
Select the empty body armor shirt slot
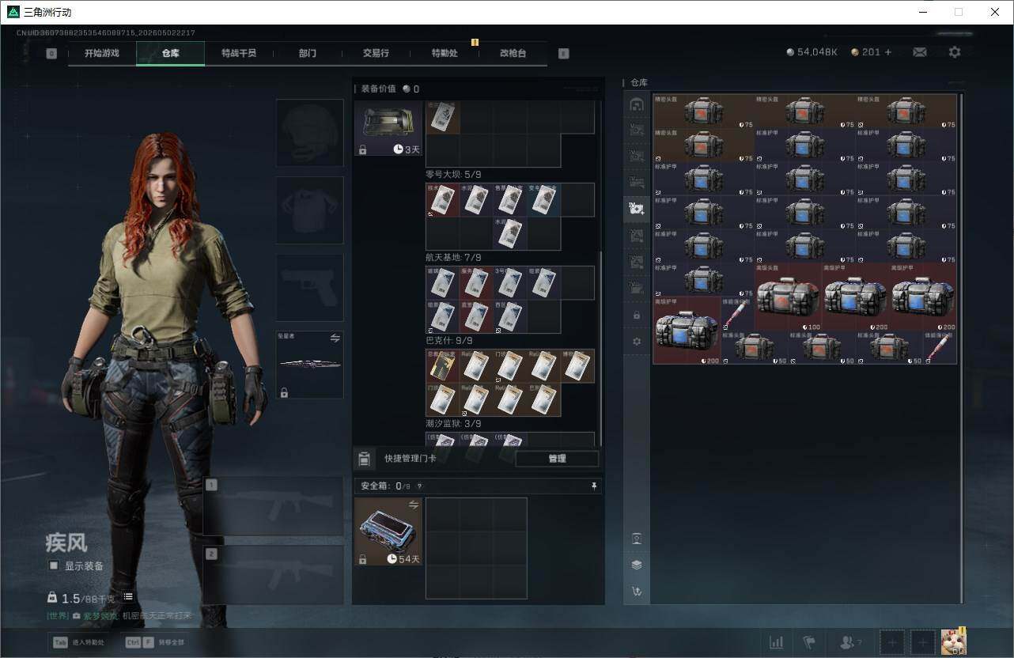(309, 210)
